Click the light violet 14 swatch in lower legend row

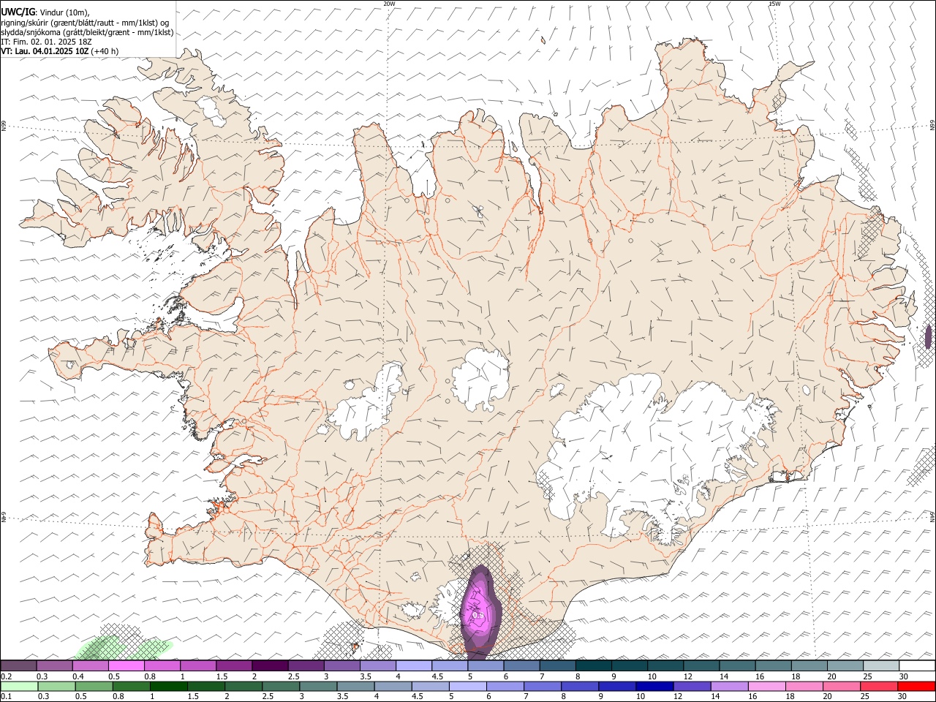[x=729, y=686]
